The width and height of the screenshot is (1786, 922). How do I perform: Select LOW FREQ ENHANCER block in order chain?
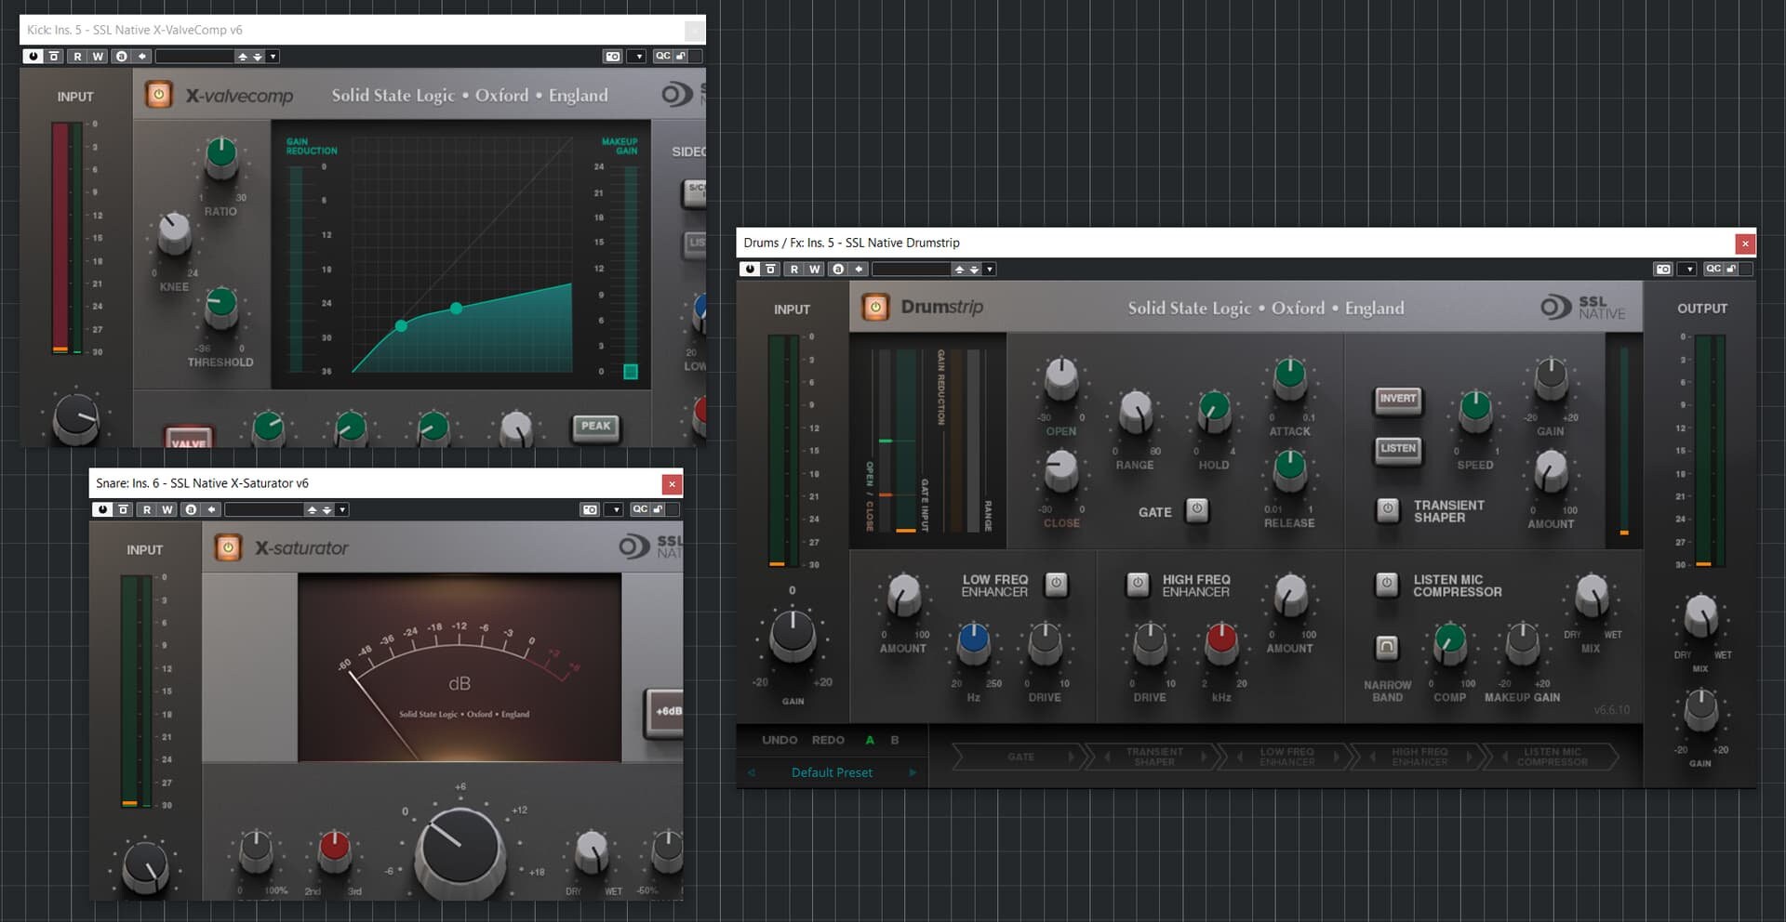[1286, 757]
